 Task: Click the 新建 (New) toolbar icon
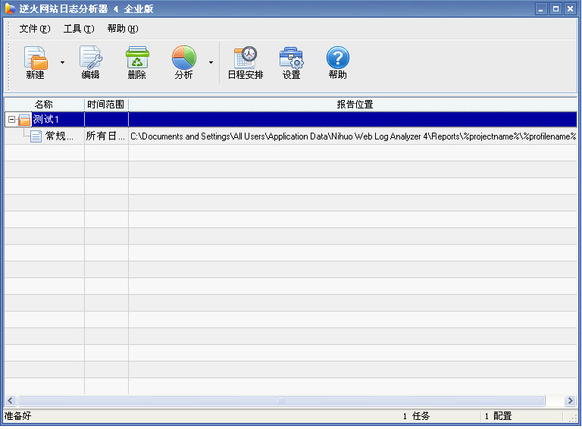35,58
